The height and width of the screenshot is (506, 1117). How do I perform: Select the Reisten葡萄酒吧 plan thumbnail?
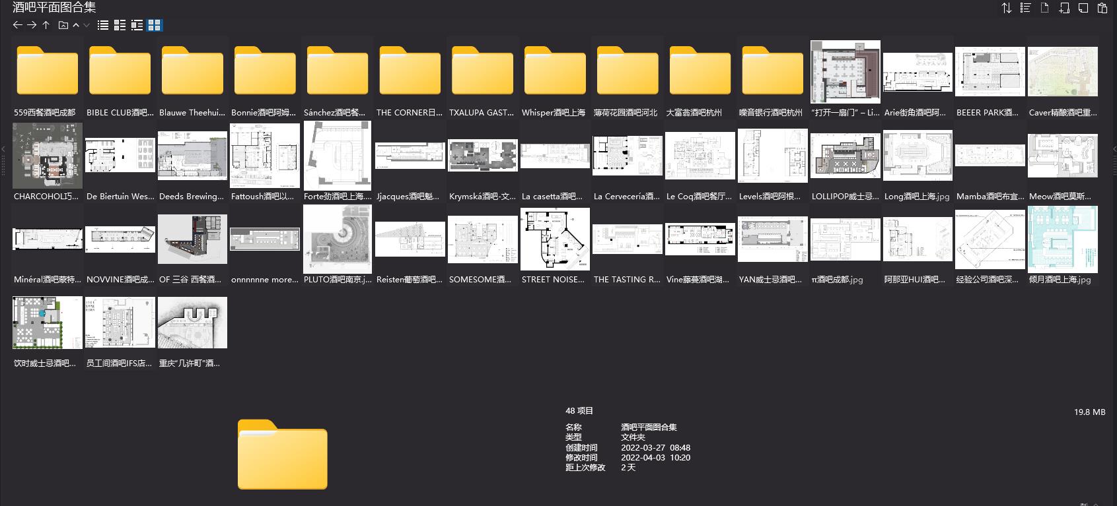(x=410, y=239)
